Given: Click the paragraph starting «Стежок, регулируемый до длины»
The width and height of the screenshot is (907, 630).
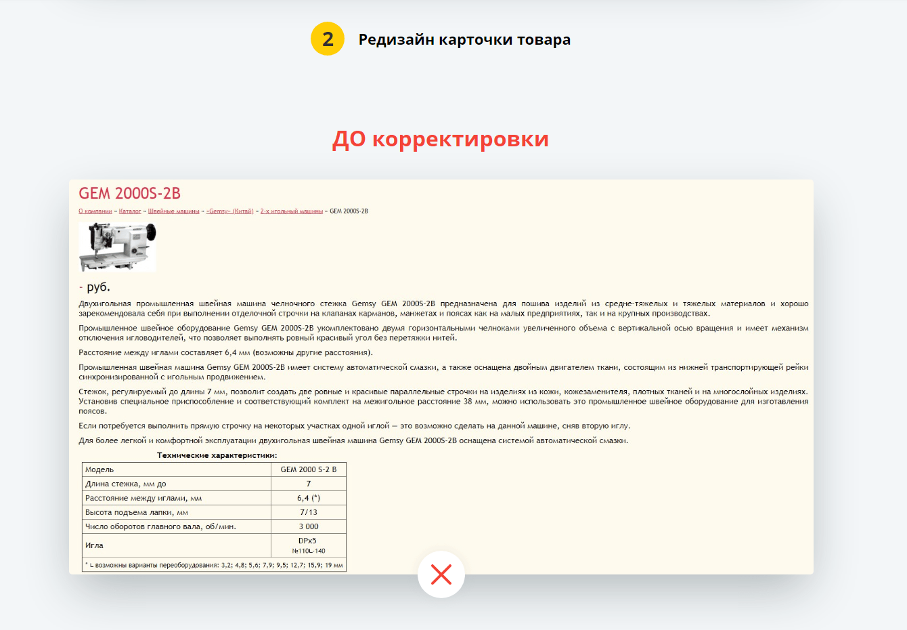Looking at the screenshot, I should tap(443, 401).
